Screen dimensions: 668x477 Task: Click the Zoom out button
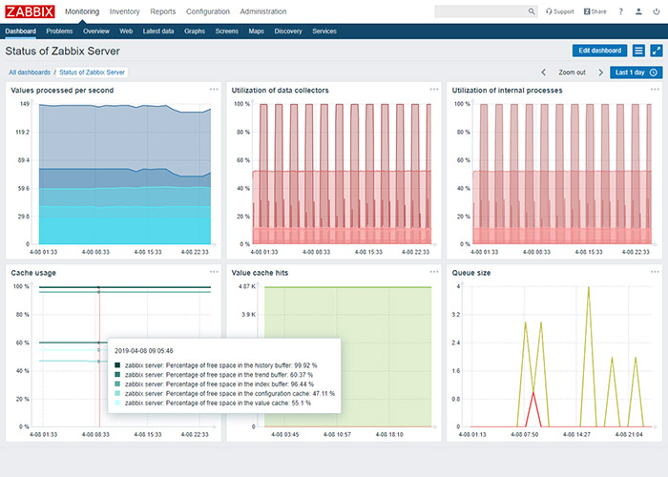pos(572,73)
